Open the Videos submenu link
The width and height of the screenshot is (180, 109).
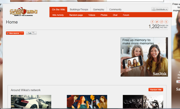[92, 15]
